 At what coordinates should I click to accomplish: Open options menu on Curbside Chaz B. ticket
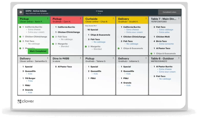(x=113, y=18)
